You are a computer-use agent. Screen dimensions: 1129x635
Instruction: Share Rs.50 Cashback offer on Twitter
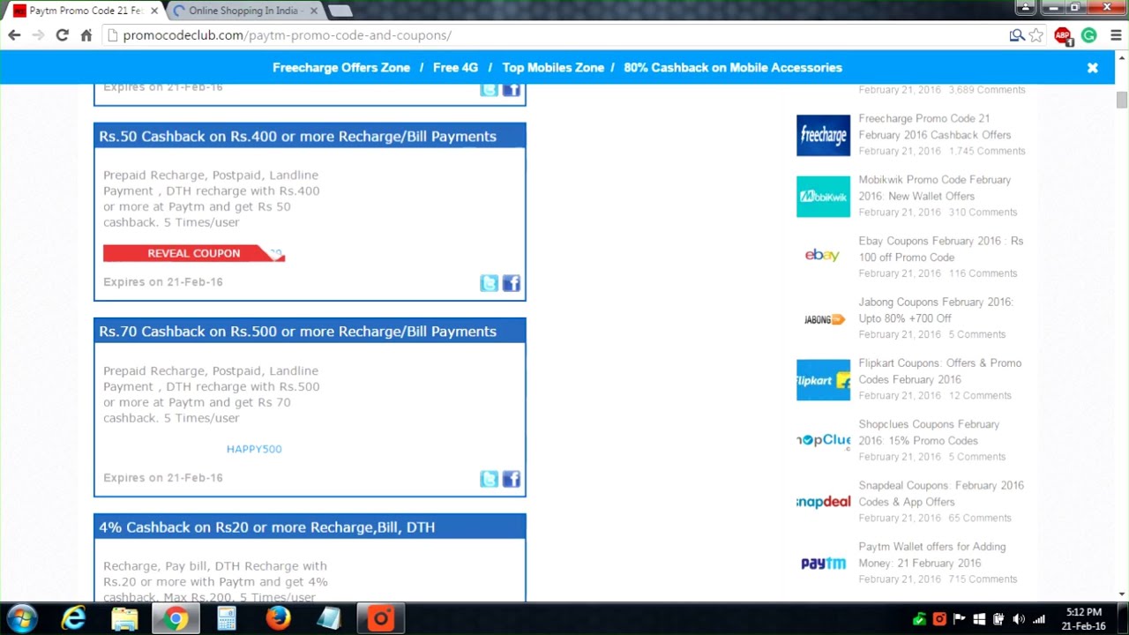489,283
